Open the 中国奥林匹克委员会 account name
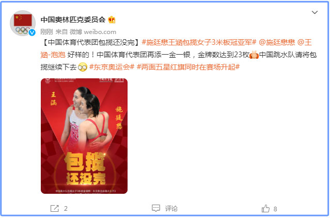 (73, 20)
